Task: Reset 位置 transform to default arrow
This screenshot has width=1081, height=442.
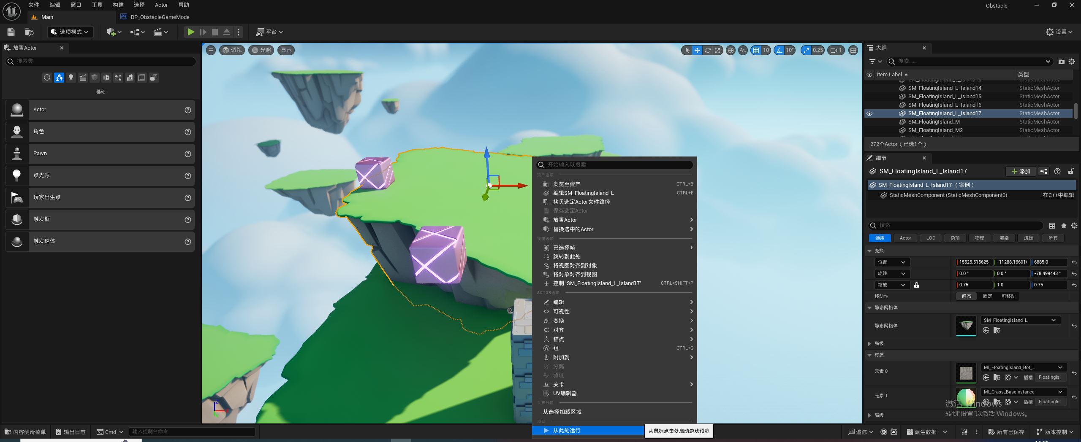Action: click(x=1074, y=262)
